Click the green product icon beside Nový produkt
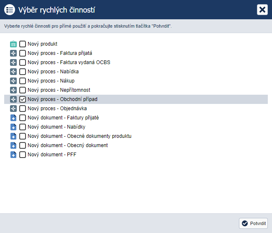The height and width of the screenshot is (233, 272). point(13,44)
